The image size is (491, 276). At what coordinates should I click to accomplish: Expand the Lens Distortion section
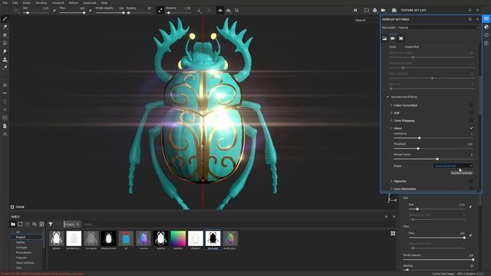391,189
